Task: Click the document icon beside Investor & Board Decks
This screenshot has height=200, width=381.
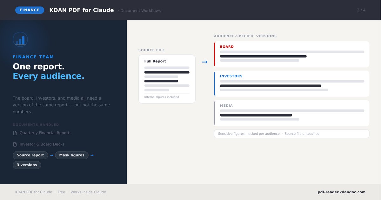Action: click(x=15, y=144)
